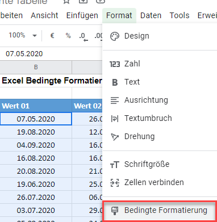
Task: Click the conditional formatting paint roller icon
Action: (115, 211)
